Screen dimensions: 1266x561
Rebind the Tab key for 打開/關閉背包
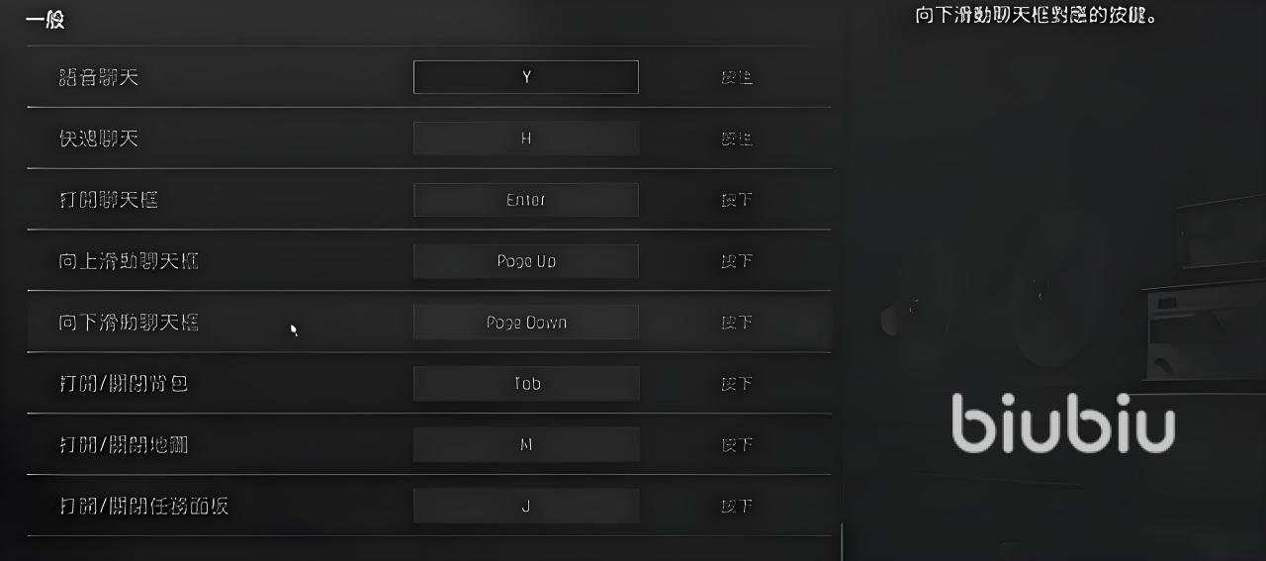(x=525, y=384)
